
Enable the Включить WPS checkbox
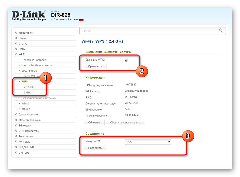coord(126,60)
